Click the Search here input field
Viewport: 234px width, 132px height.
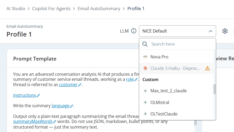(x=182, y=44)
